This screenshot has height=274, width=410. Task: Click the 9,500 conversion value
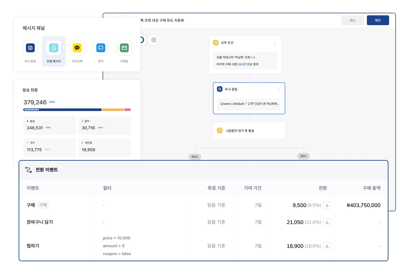[300, 205]
